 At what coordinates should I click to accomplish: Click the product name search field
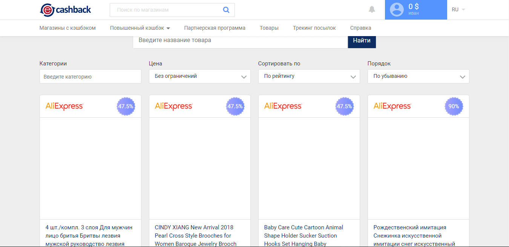pyautogui.click(x=240, y=41)
